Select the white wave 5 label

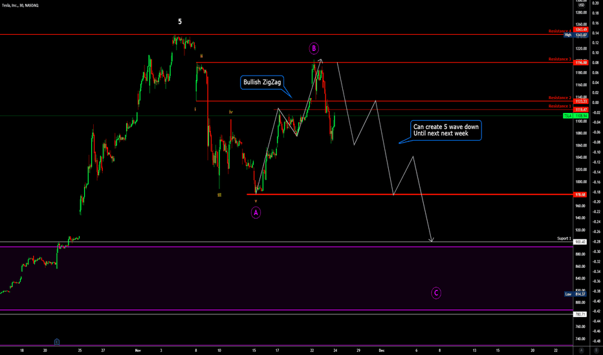180,22
